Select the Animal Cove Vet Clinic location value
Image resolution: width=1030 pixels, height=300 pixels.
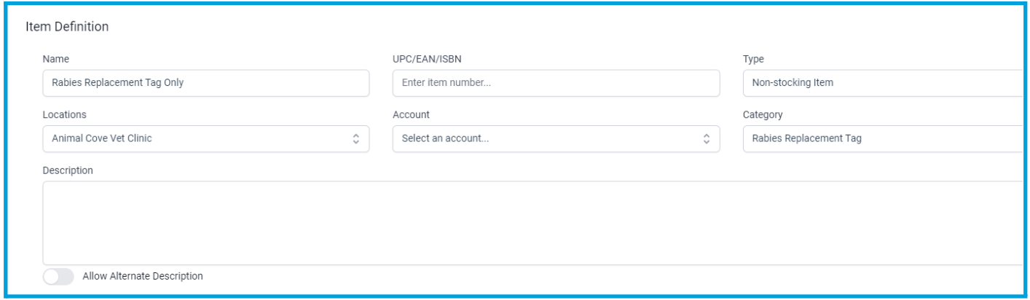(102, 138)
